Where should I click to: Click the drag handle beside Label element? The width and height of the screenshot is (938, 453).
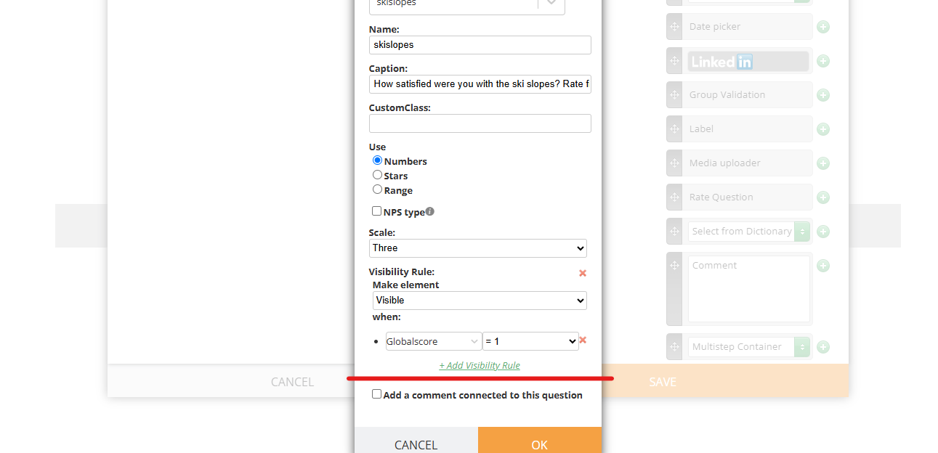point(674,128)
